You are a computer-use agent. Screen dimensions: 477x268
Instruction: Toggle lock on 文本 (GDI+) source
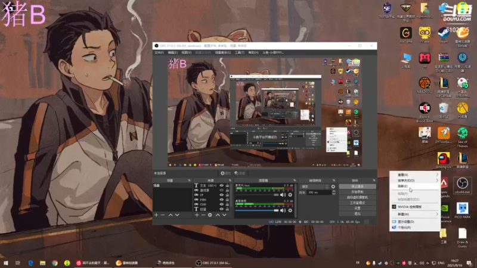point(227,185)
